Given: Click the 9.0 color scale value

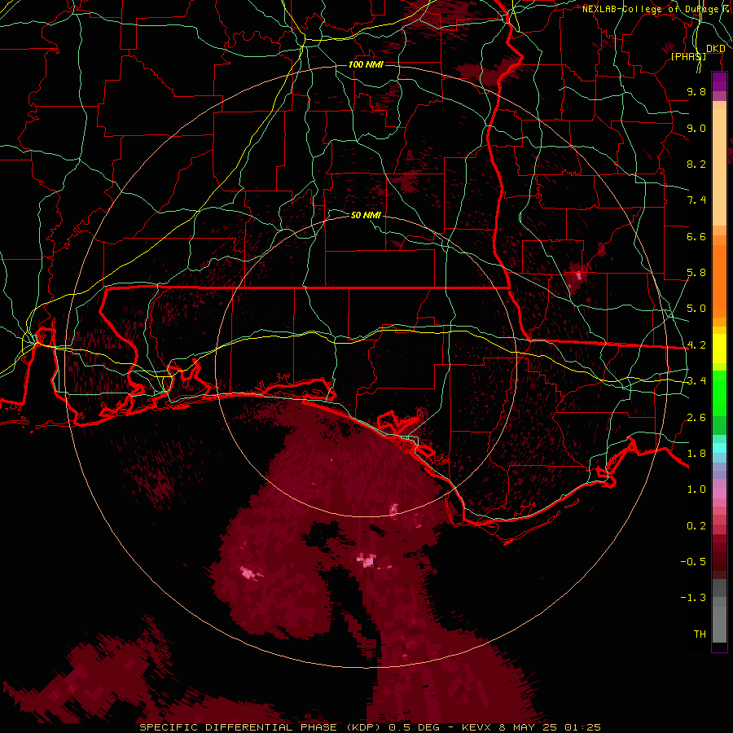Looking at the screenshot, I should pos(696,128).
